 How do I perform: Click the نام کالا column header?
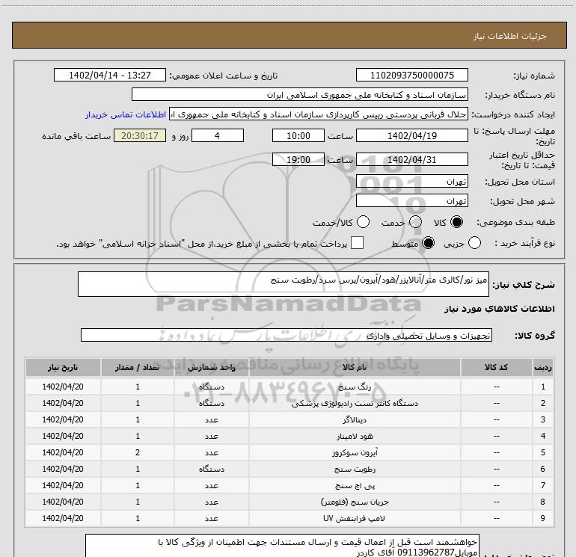pos(355,367)
